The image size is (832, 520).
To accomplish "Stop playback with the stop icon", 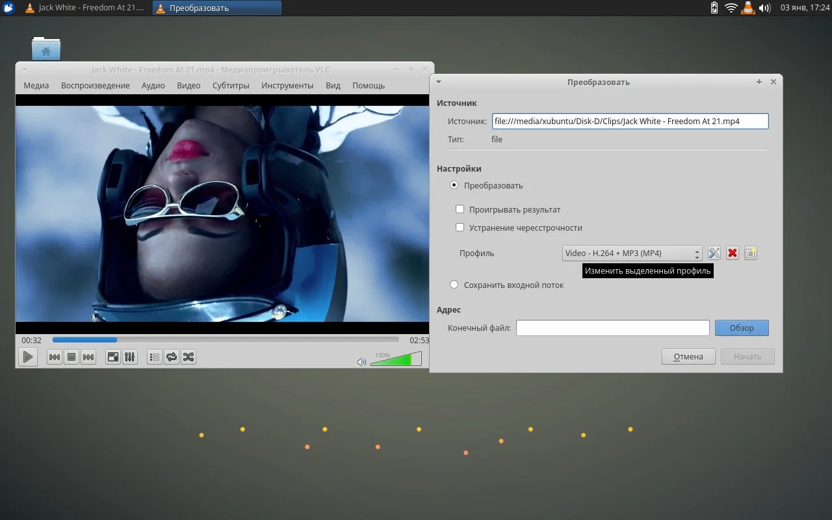I will pos(71,357).
